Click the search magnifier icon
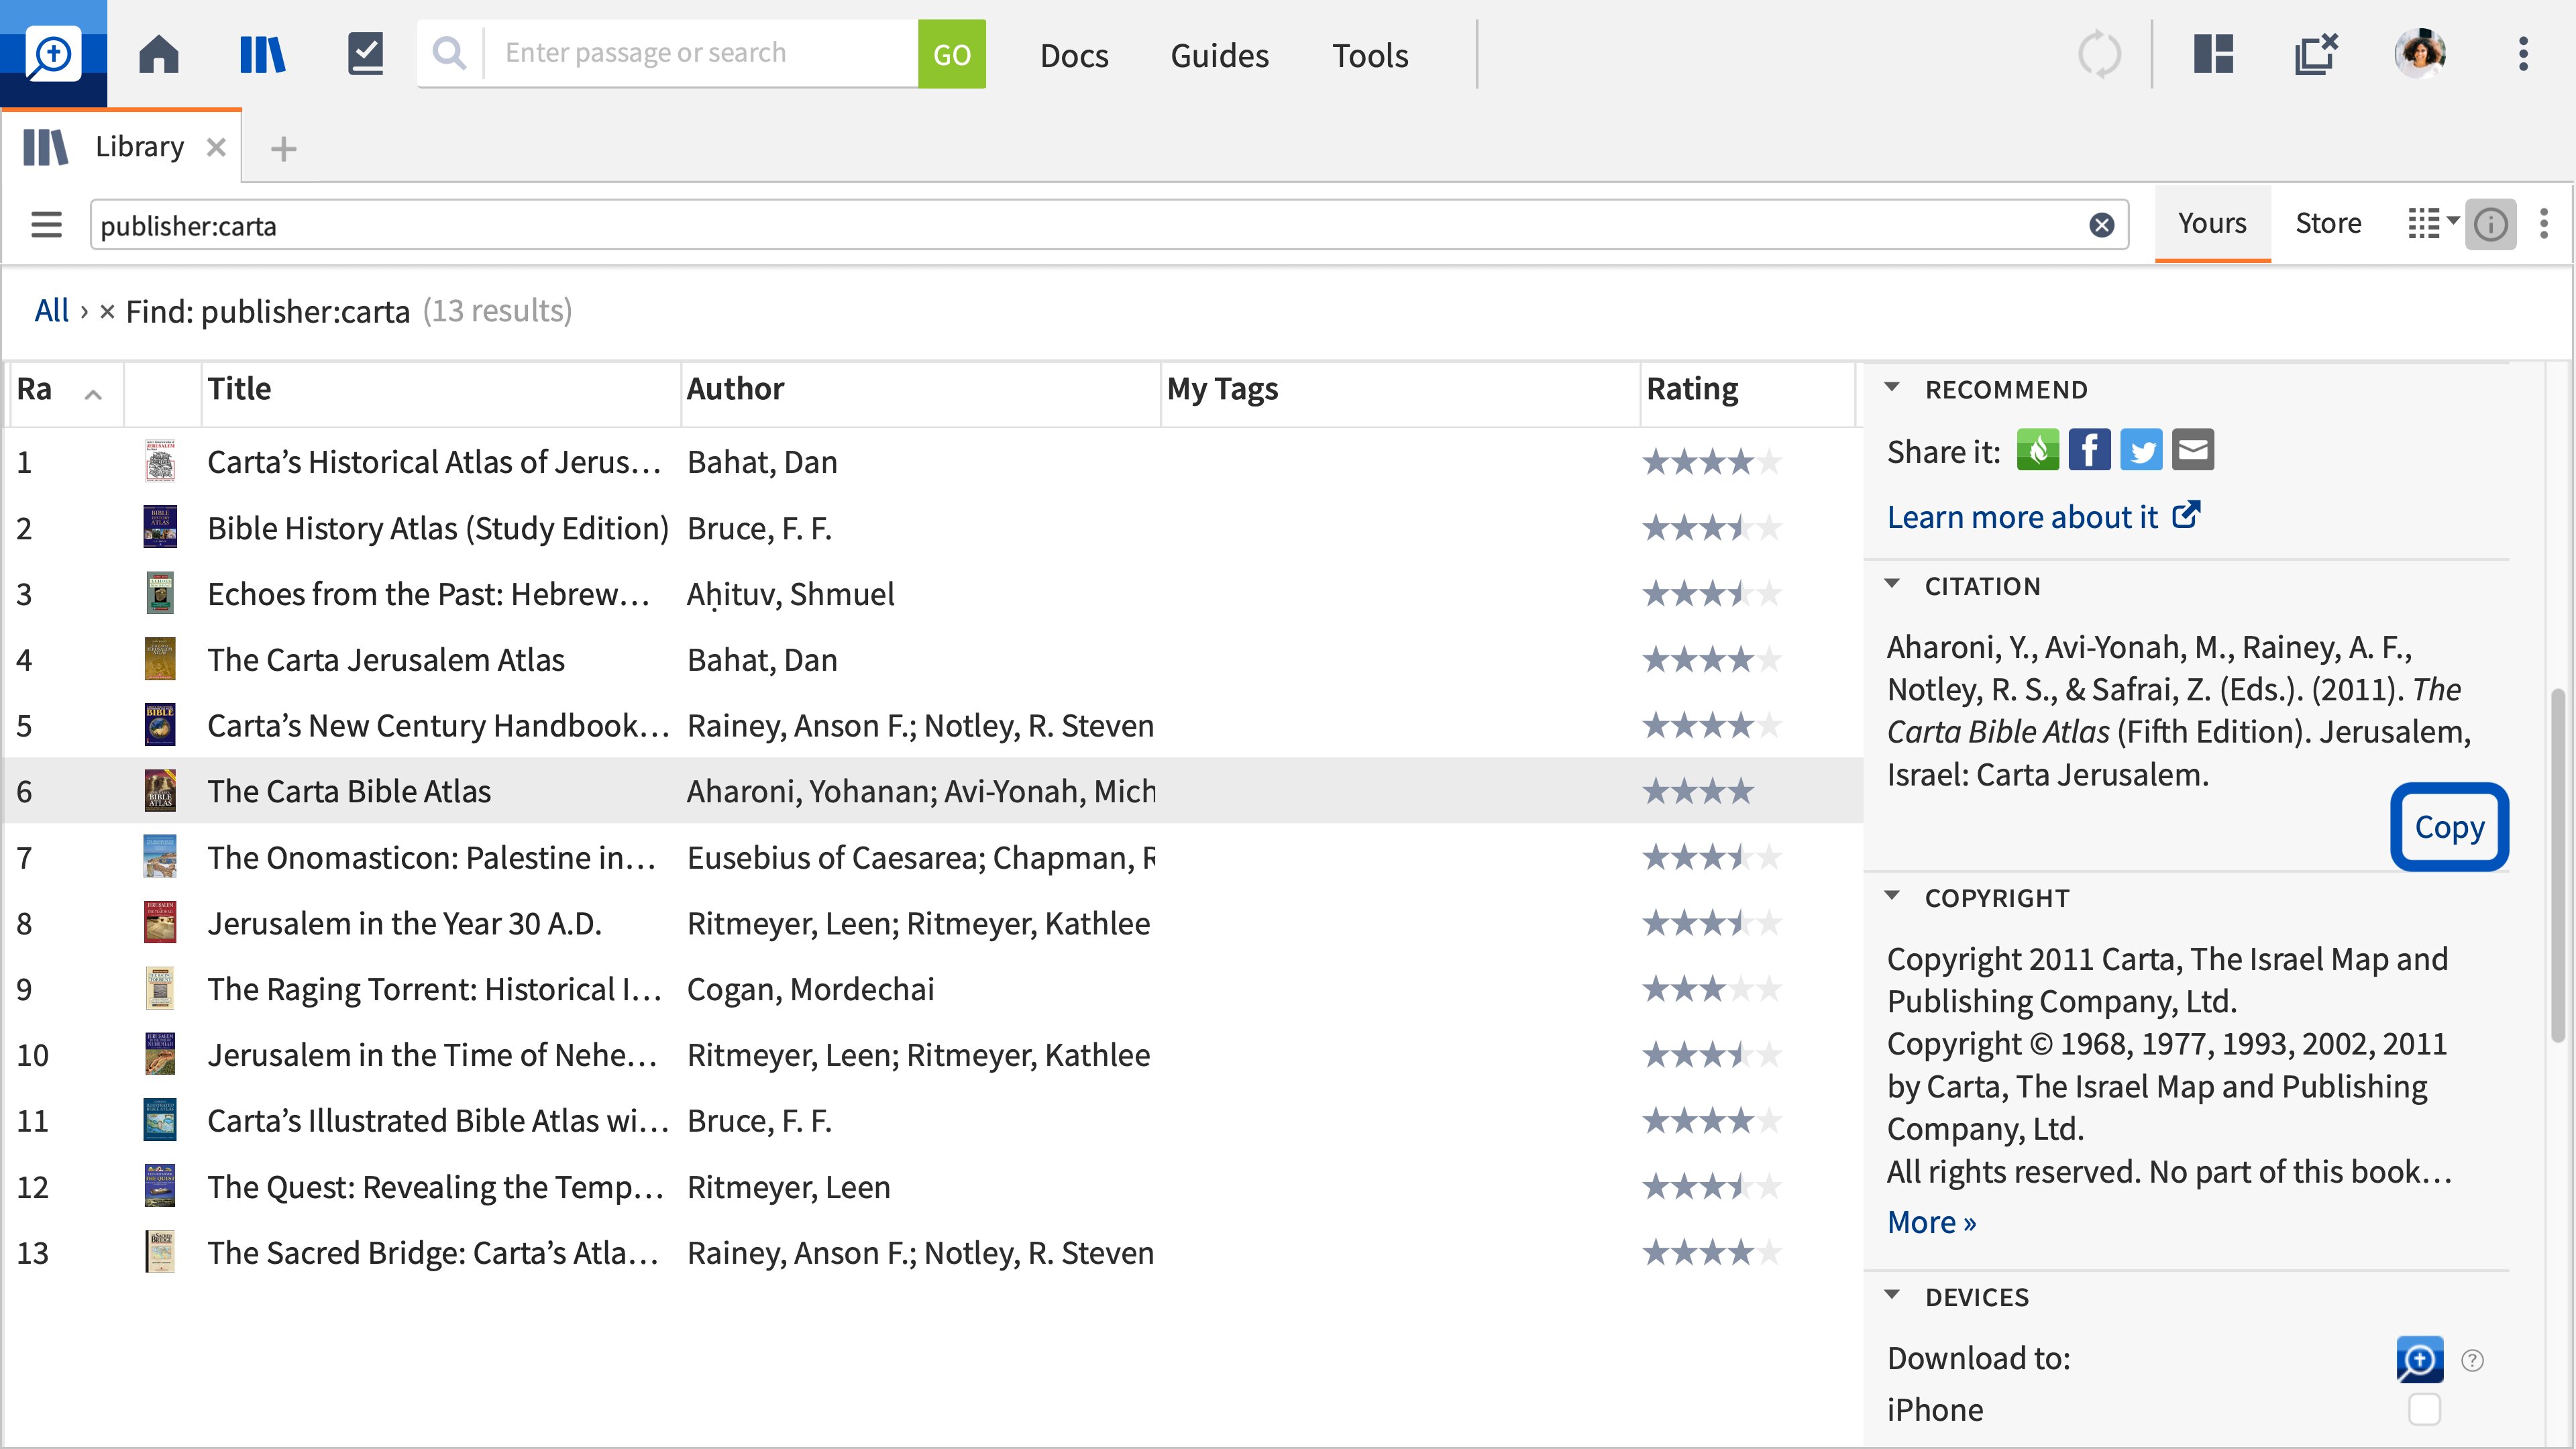2576x1449 pixels. coord(450,53)
